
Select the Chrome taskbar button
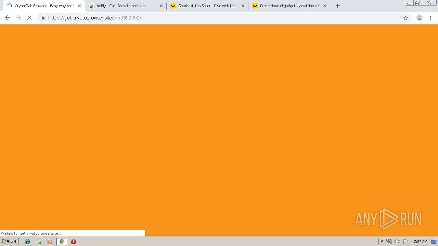coord(62,242)
